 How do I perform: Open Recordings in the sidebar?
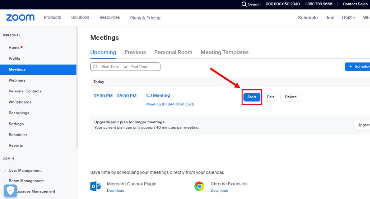[x=19, y=113]
